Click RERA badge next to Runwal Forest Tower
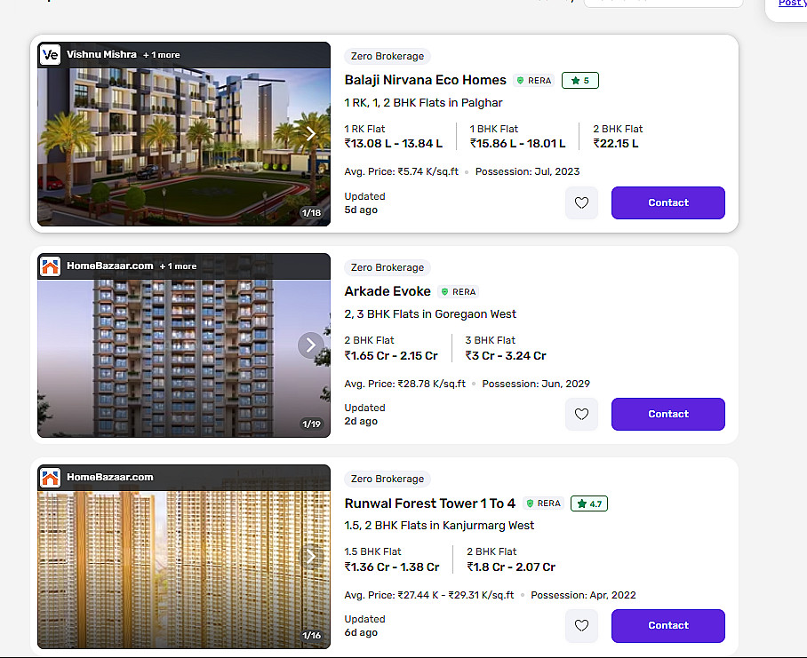Screen dimensions: 807x658 click(x=542, y=503)
